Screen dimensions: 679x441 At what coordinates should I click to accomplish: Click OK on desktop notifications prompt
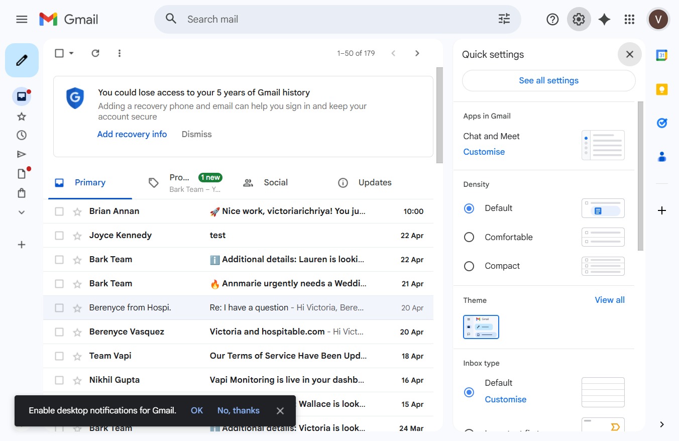197,410
